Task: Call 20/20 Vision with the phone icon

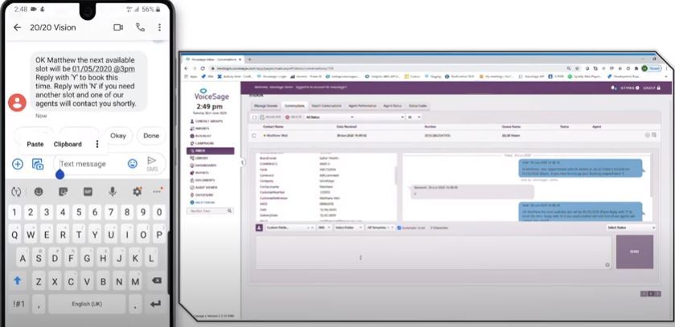Action: click(x=140, y=27)
